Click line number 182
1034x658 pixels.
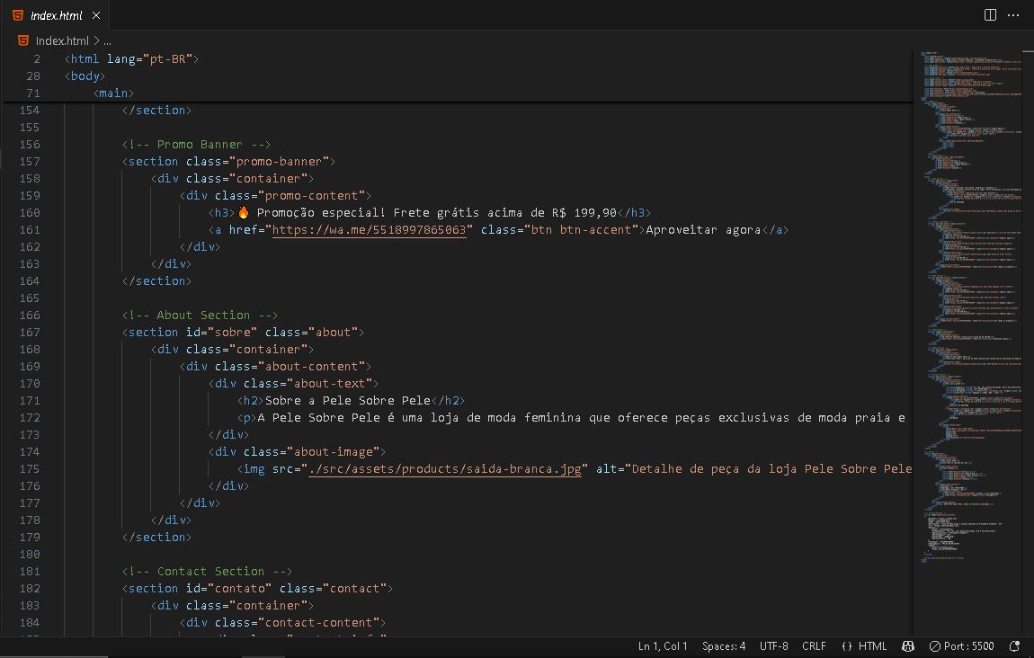(x=30, y=588)
